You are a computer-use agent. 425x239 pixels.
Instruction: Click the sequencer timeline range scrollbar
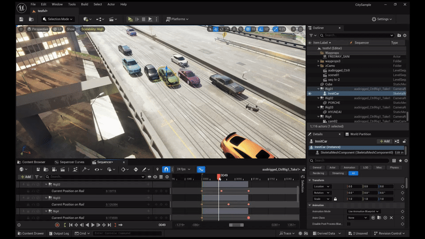pos(236,225)
